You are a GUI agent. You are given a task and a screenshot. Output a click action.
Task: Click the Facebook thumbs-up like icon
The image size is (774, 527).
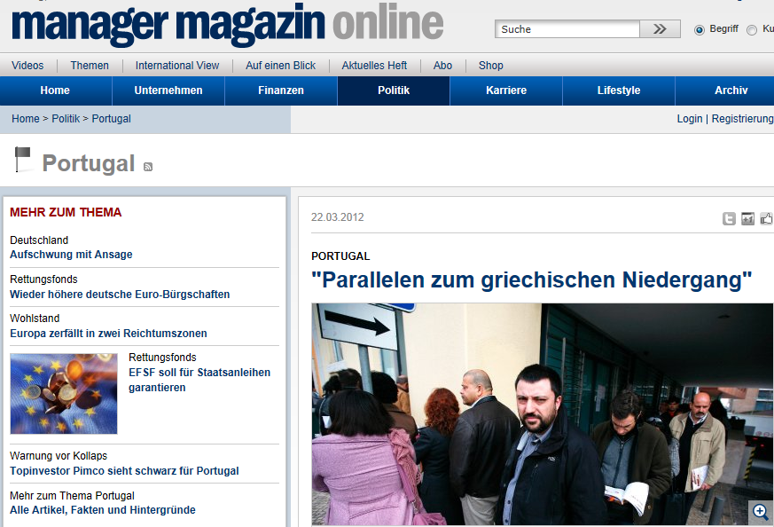767,219
